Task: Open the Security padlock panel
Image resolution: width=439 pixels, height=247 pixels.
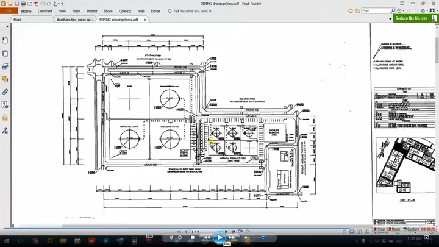Action: [5, 117]
